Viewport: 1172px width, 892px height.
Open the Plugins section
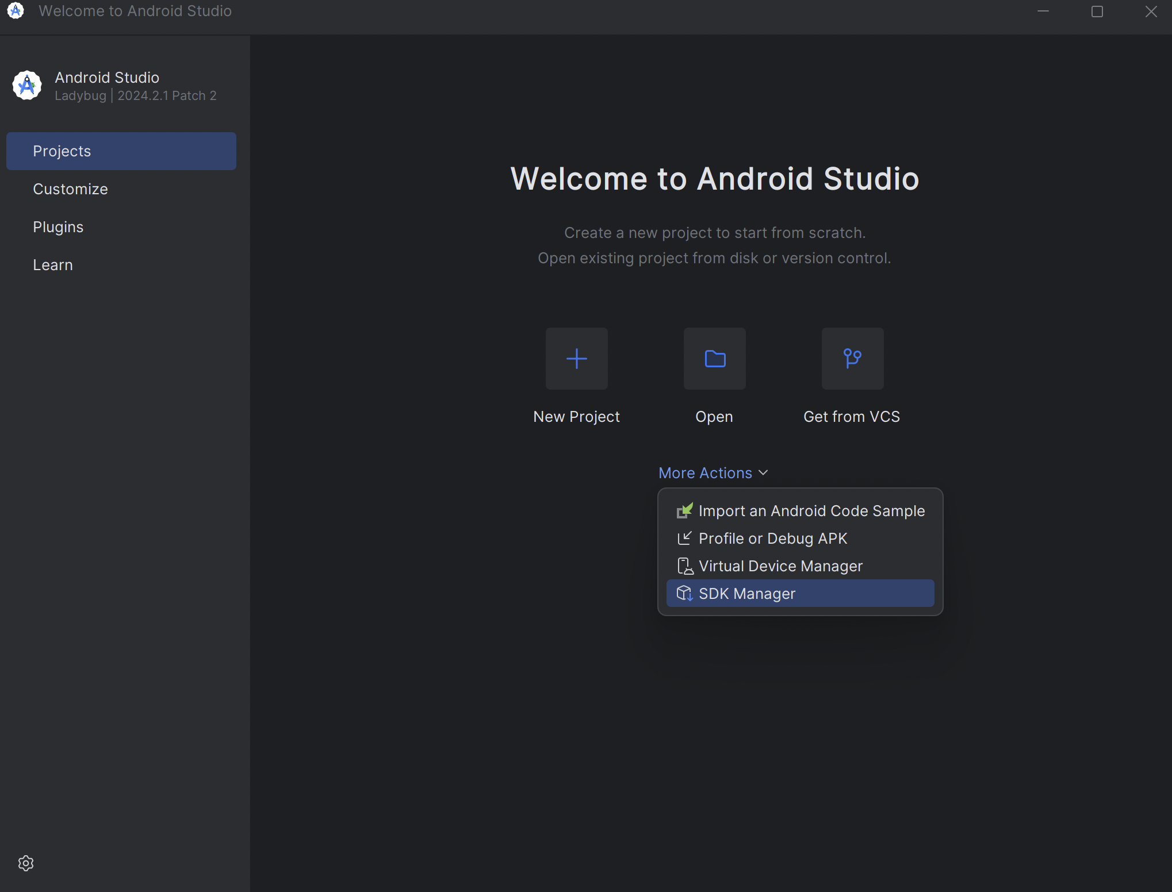coord(58,226)
